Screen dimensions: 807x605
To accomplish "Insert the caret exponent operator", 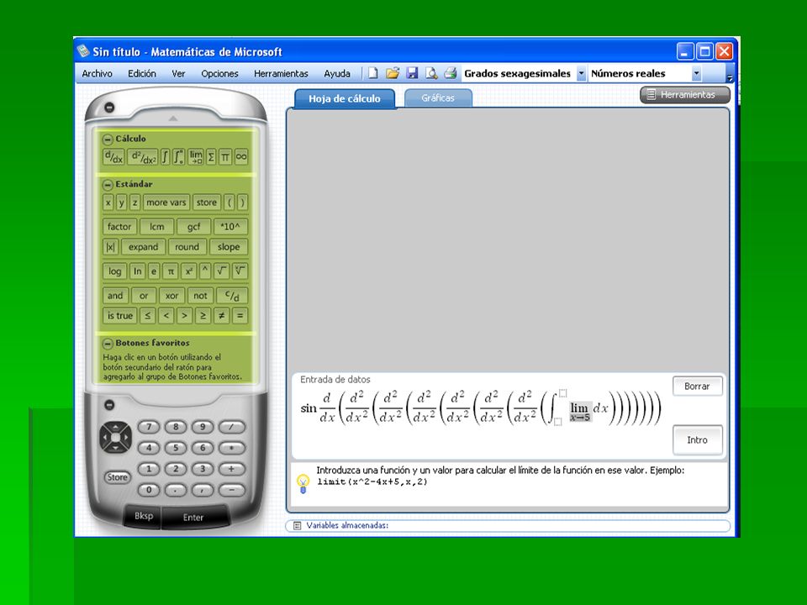I will [205, 270].
